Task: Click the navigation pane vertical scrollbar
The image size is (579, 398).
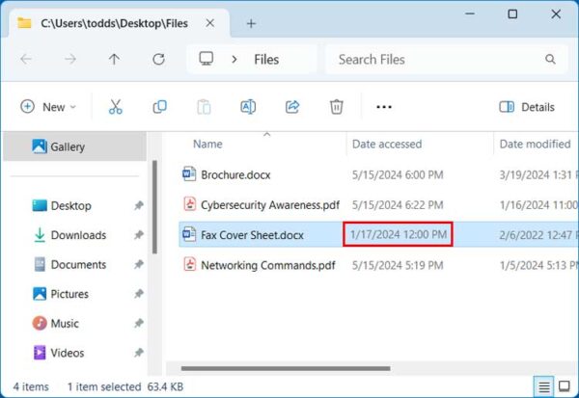Action: (154, 207)
